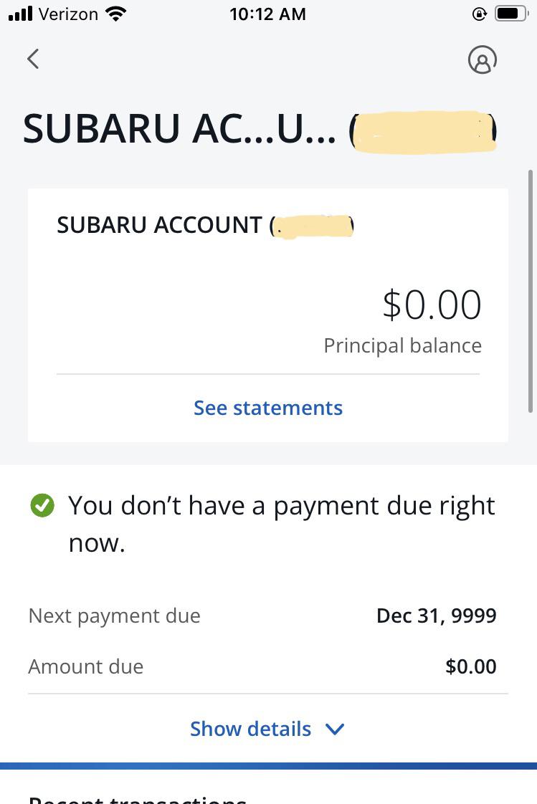
Task: Tap the $0.00 principal balance amount
Action: tap(432, 304)
